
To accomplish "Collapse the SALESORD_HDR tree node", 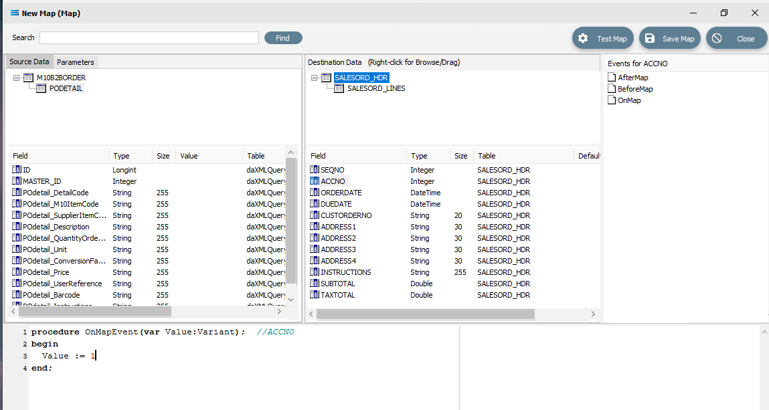I will pos(314,78).
